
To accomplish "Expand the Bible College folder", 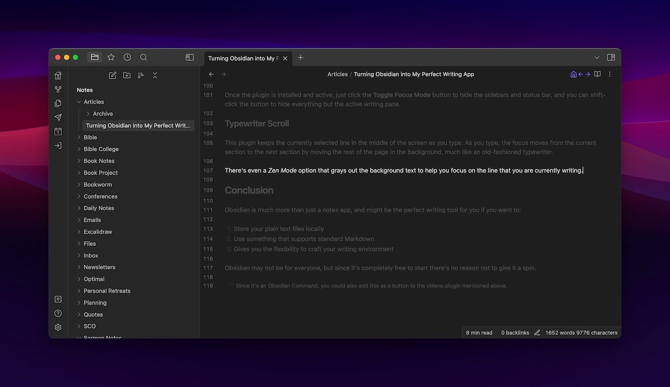I will click(x=79, y=149).
